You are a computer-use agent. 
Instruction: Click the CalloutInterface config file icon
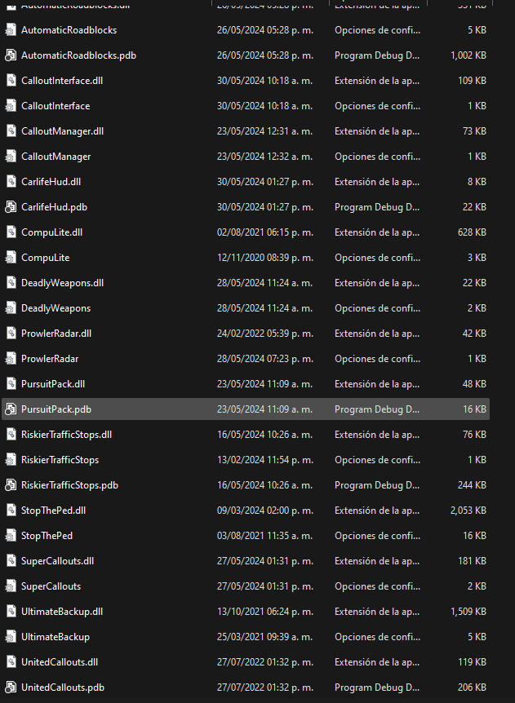coord(11,106)
